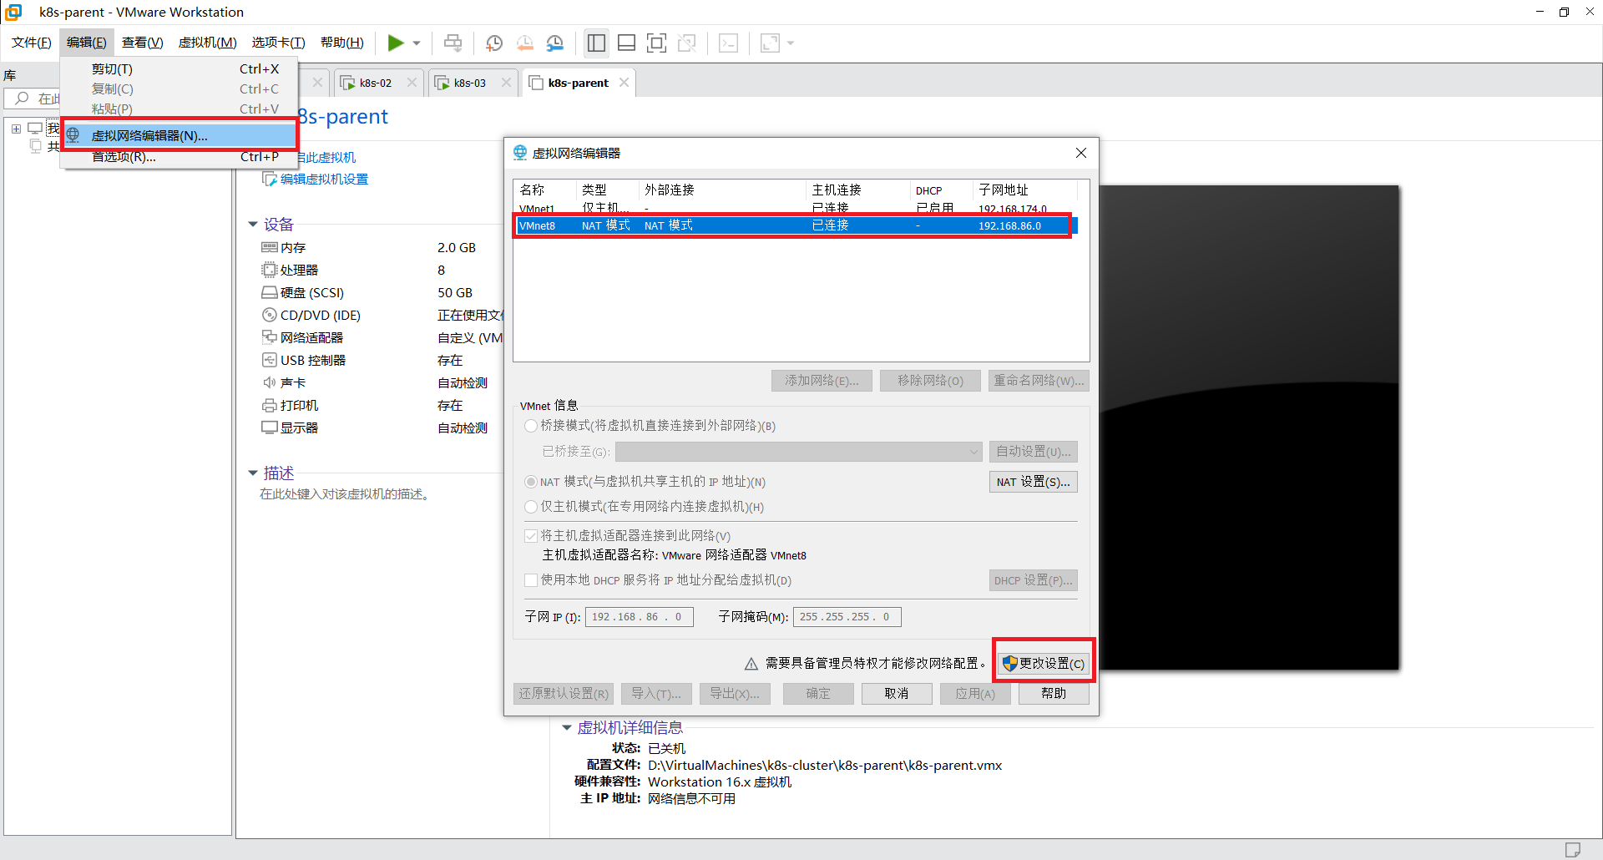Revert to snapshot toolbar icon
Screen dimensions: 1603x860
(x=524, y=43)
